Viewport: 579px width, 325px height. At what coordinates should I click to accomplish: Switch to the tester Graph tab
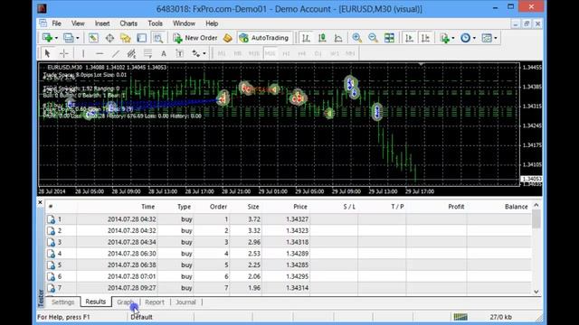click(x=125, y=302)
